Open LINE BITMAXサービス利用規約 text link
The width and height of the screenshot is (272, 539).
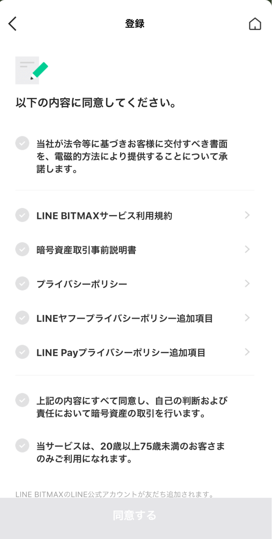click(104, 216)
